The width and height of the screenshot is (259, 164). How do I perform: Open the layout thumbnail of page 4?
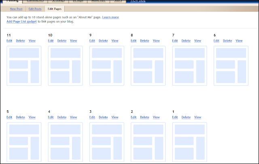point(66,142)
